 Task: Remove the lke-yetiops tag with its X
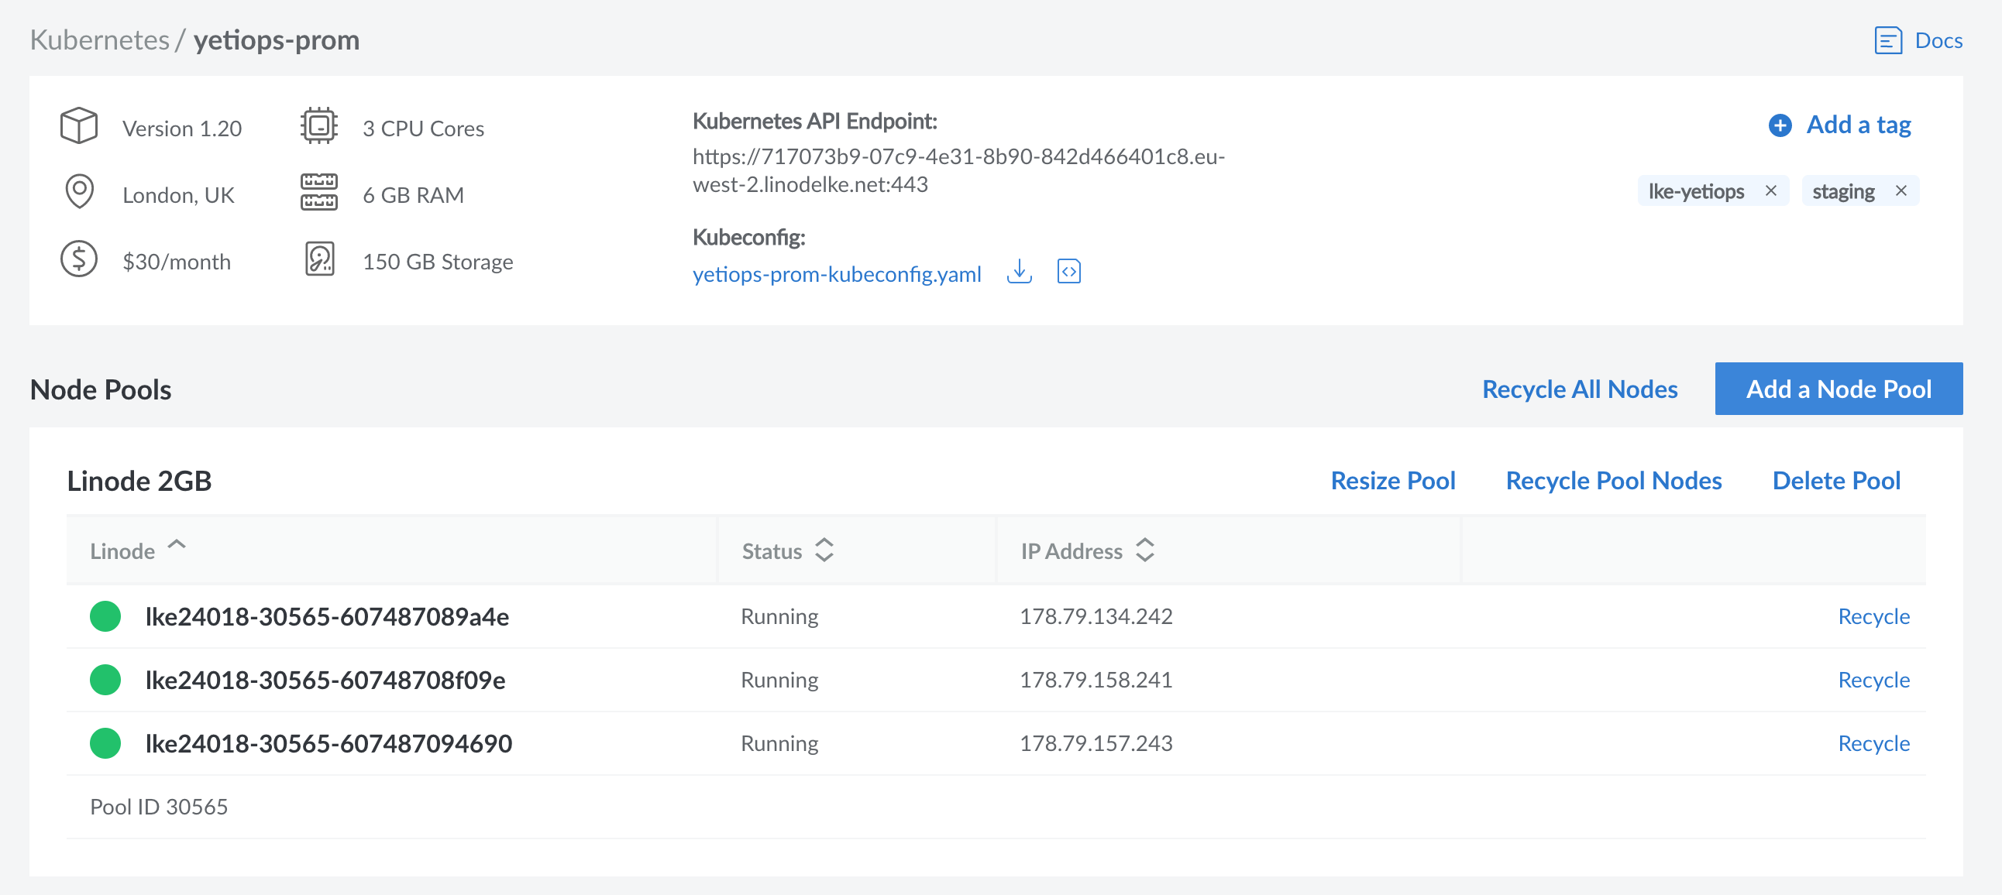click(x=1772, y=190)
